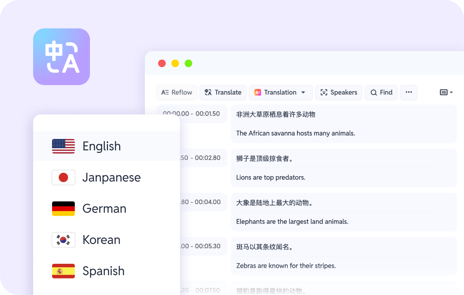Open the layout view icon at top right
The width and height of the screenshot is (464, 295).
coord(444,92)
